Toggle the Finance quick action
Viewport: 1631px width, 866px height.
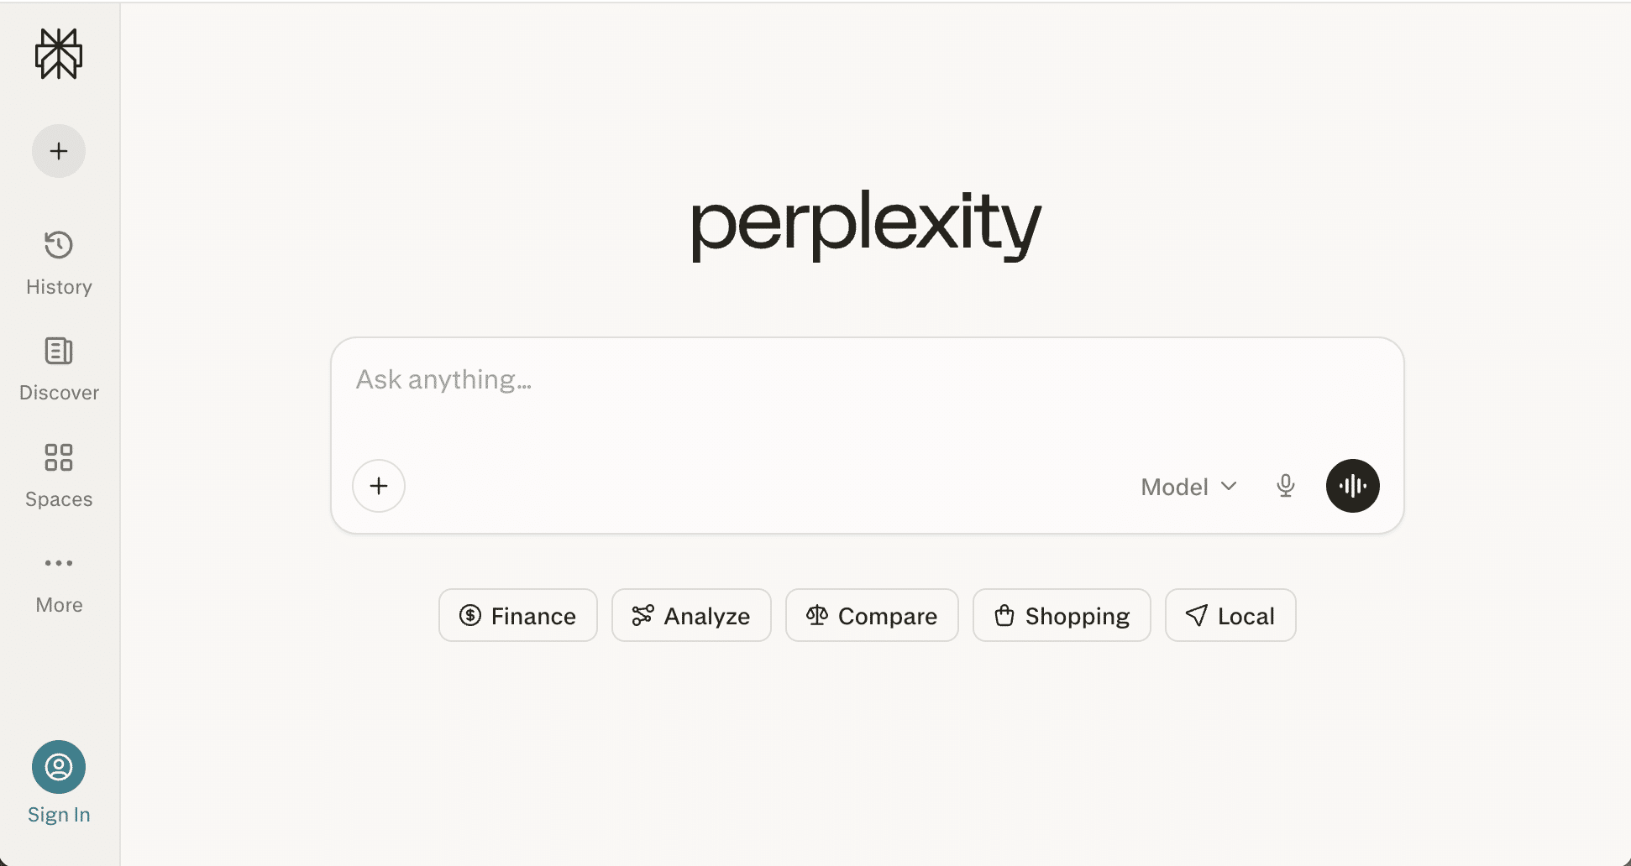(x=517, y=615)
